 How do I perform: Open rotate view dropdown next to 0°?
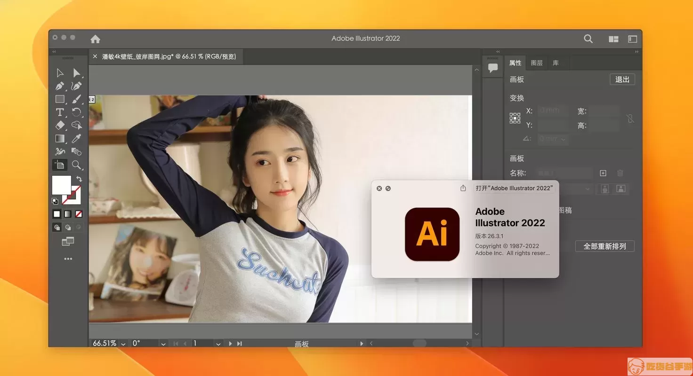tap(163, 344)
